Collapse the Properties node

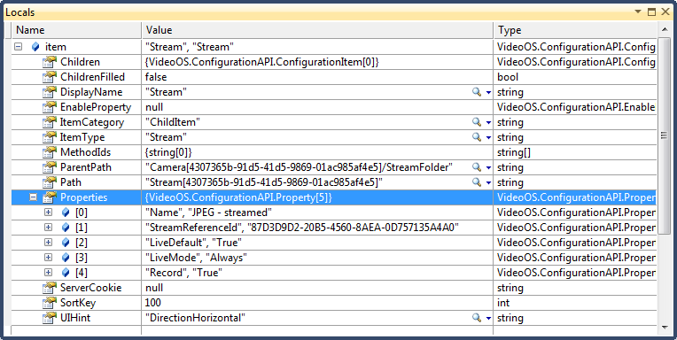coord(34,197)
